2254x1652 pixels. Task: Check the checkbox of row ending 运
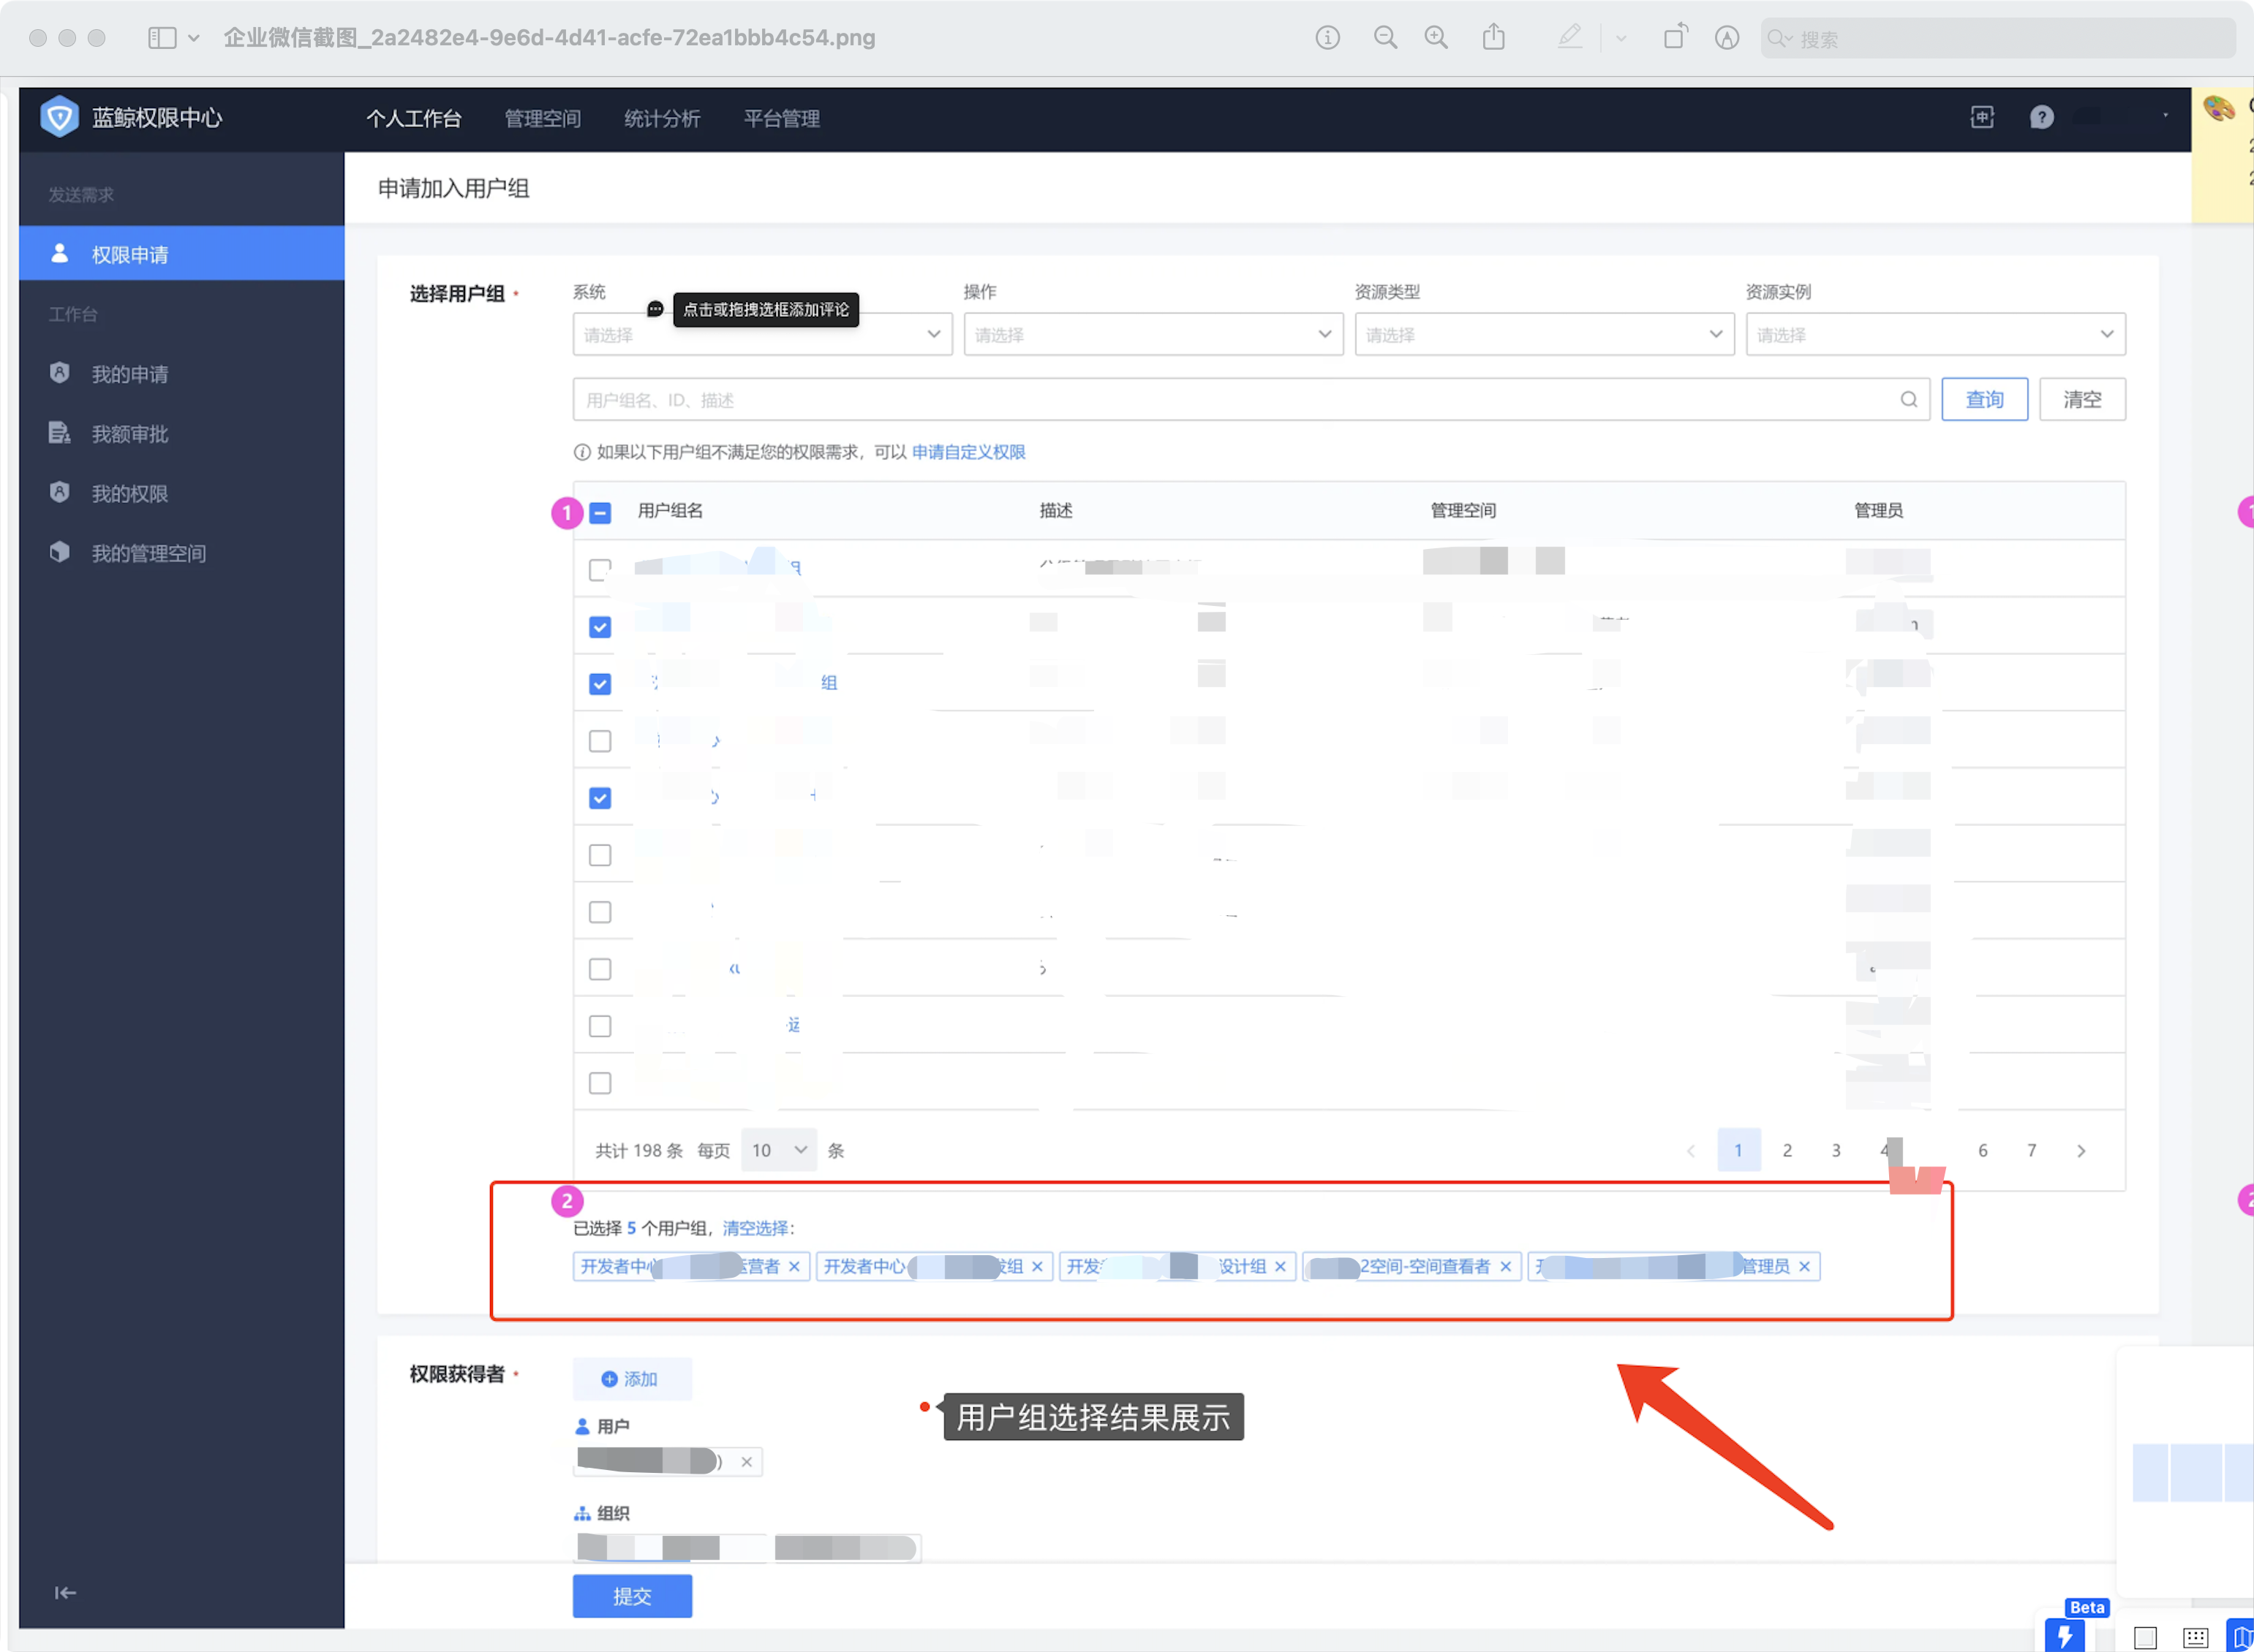[x=599, y=1026]
